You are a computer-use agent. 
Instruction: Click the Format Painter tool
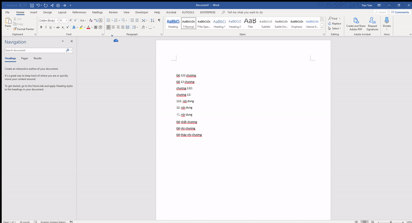pos(25,29)
